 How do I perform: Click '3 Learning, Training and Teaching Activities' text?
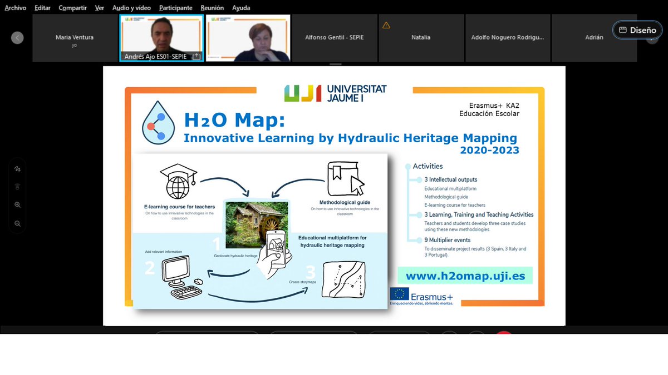click(479, 214)
